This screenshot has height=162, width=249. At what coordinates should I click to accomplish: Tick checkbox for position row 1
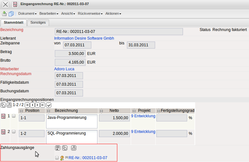pyautogui.click(x=14, y=116)
